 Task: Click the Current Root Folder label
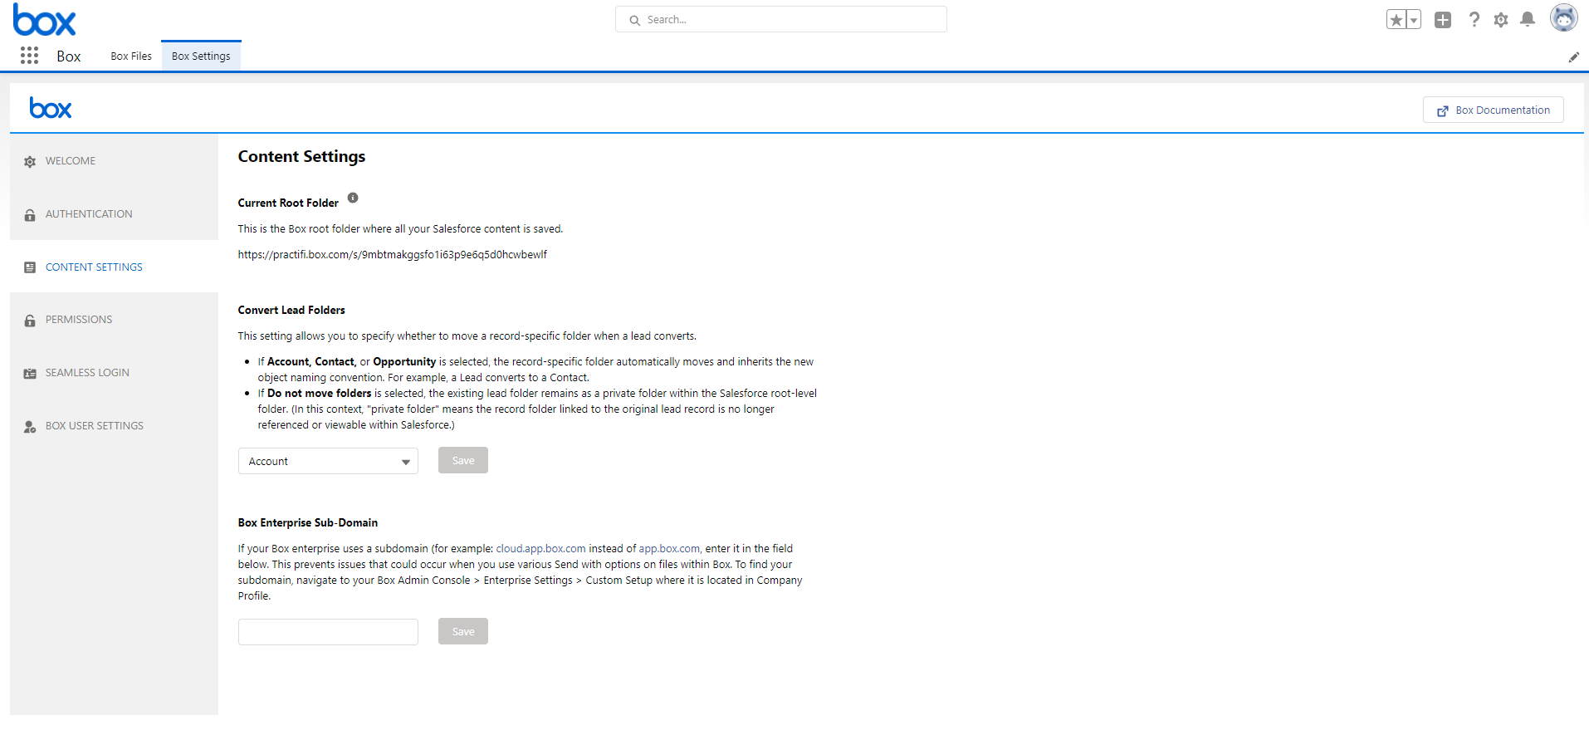point(288,203)
